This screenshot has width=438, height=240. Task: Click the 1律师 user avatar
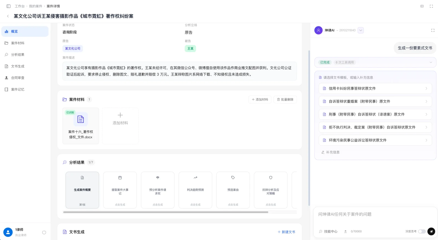coord(8,232)
